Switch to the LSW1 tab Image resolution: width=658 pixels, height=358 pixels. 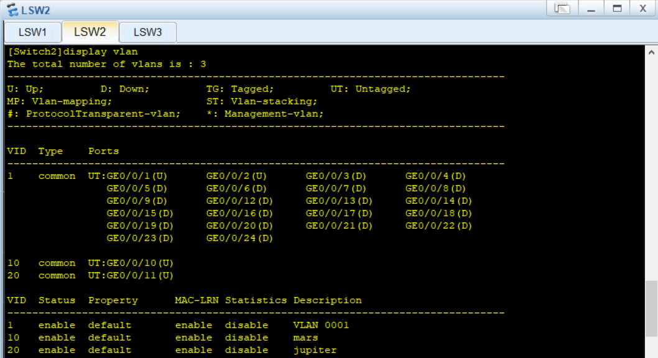(x=32, y=32)
